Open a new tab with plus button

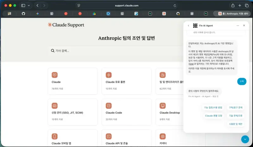pos(240,5)
